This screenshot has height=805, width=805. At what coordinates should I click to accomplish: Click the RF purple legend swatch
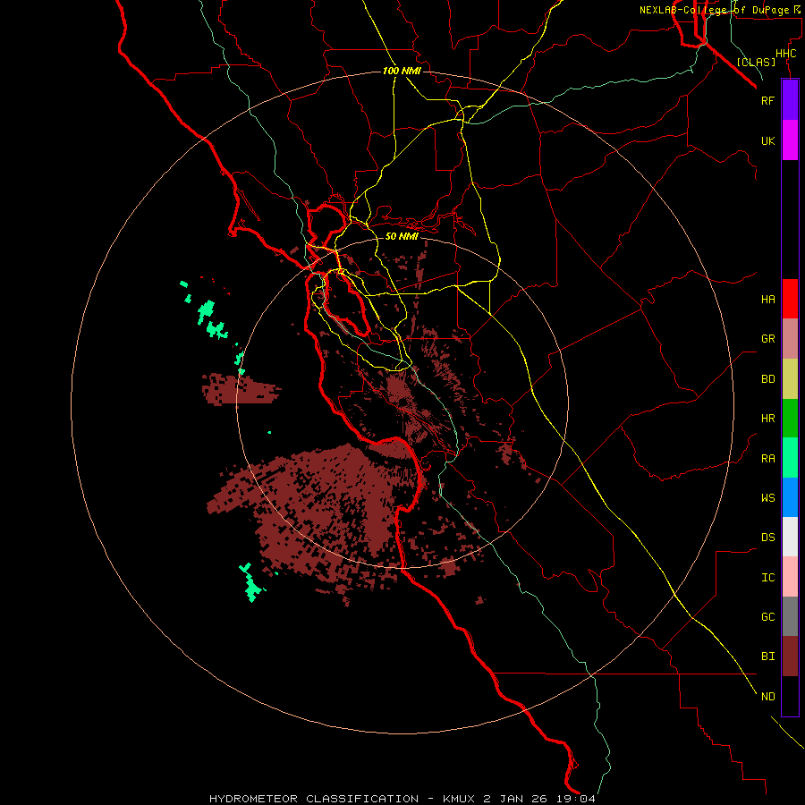(790, 100)
